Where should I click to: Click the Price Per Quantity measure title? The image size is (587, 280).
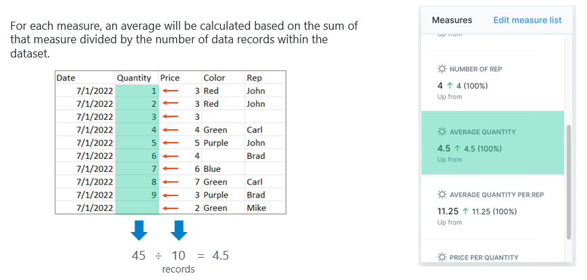pos(484,258)
